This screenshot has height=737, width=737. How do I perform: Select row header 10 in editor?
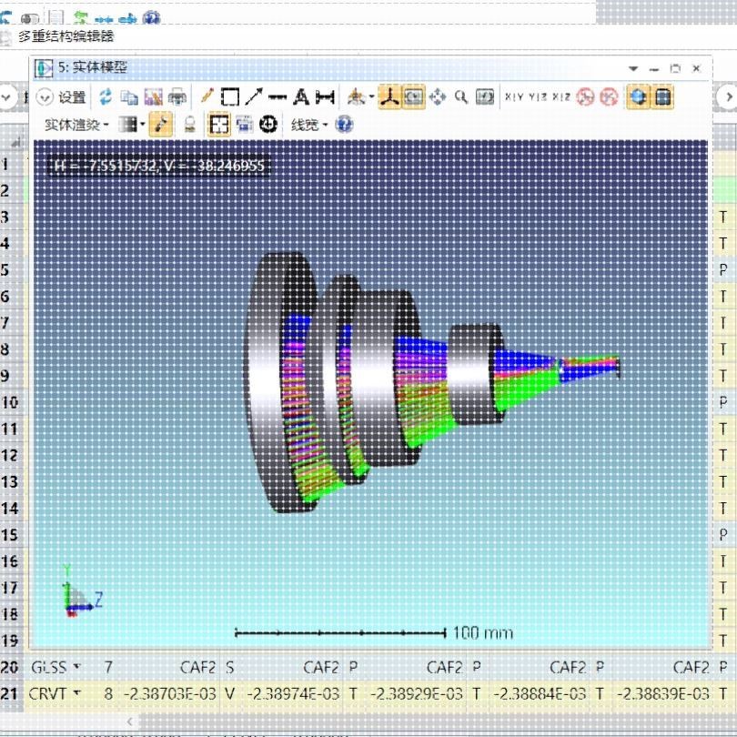tap(10, 402)
